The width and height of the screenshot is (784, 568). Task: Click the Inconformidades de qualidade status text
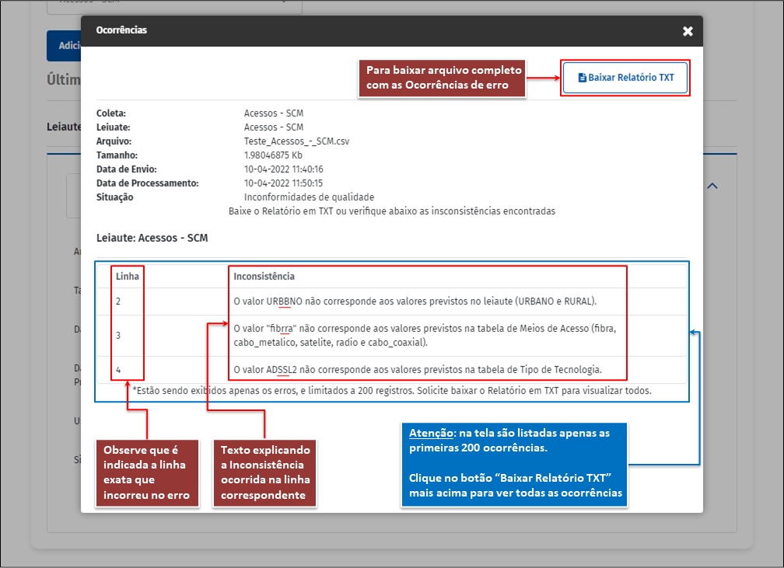pos(309,197)
